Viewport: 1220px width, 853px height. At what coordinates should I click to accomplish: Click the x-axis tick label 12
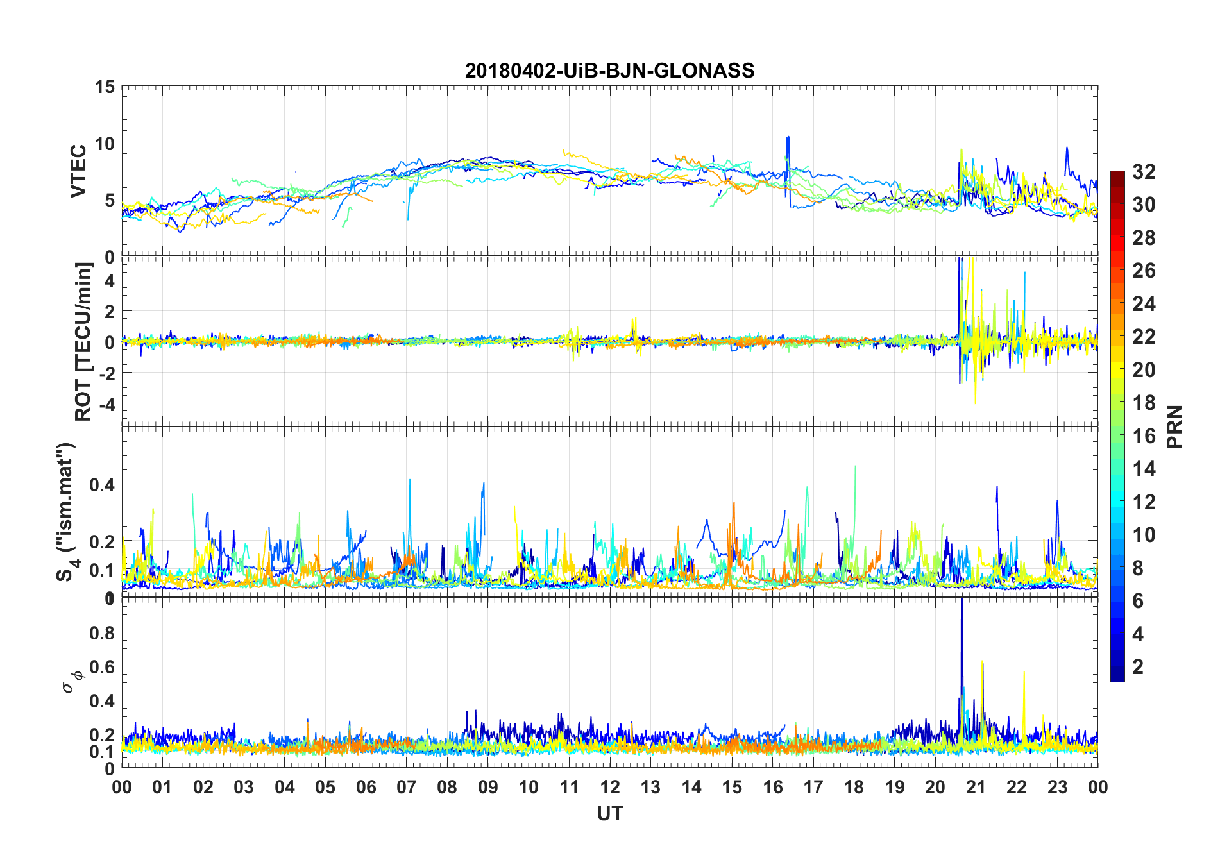609,787
